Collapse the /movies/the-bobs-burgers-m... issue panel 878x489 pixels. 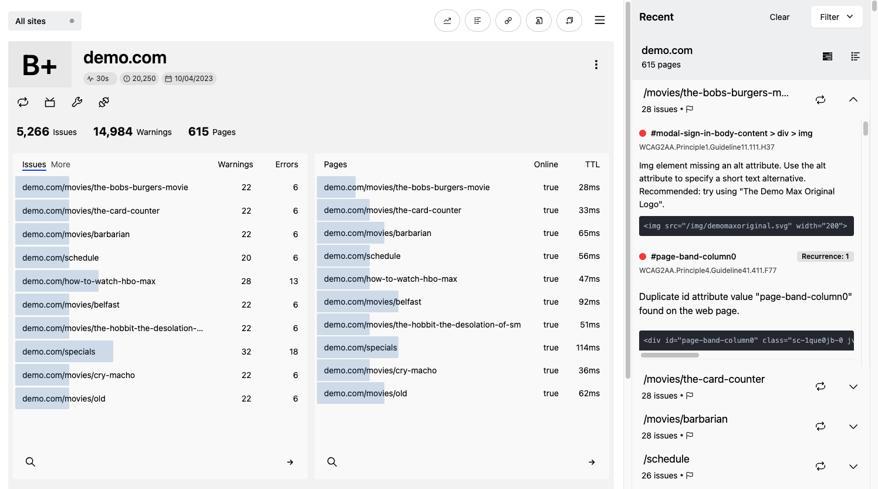(853, 99)
